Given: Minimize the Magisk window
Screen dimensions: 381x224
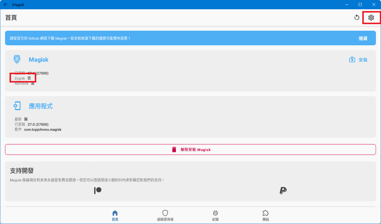Looking at the screenshot, I should [346, 4].
